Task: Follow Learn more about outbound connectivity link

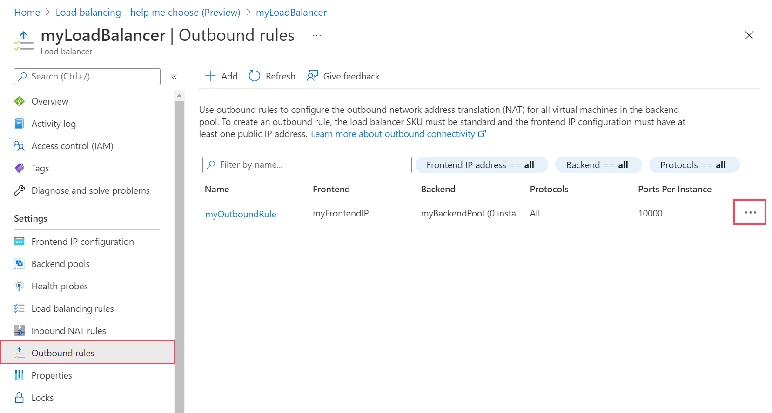Action: (393, 134)
